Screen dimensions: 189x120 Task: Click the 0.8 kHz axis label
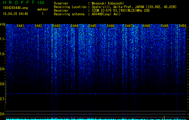[x=3, y=84]
